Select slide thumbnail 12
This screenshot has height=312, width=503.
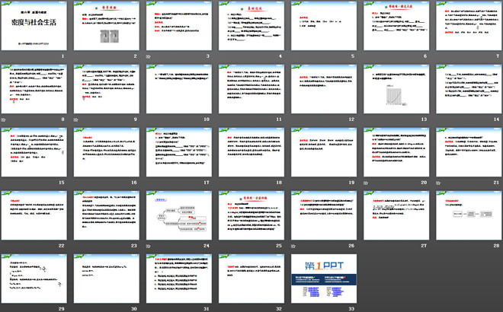click(x=324, y=89)
